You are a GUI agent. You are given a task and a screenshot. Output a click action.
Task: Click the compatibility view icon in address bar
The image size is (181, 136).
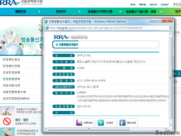pos(170,28)
